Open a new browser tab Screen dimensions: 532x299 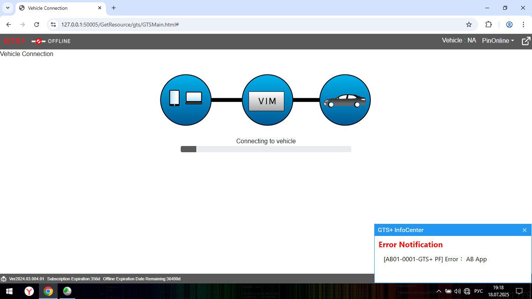coord(114,8)
